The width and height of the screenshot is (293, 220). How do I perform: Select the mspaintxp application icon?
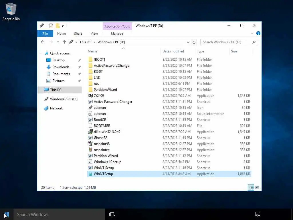click(x=90, y=150)
